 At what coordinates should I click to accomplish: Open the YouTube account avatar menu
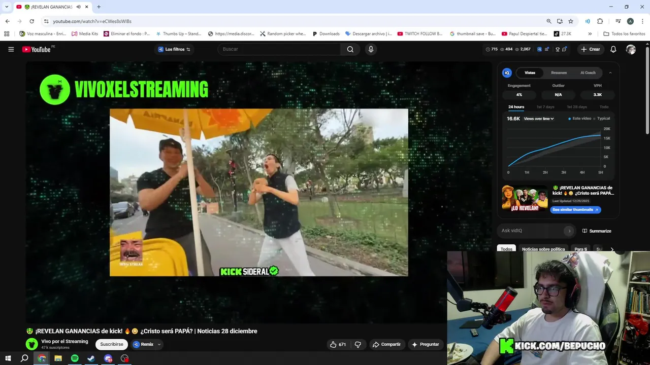click(x=631, y=49)
